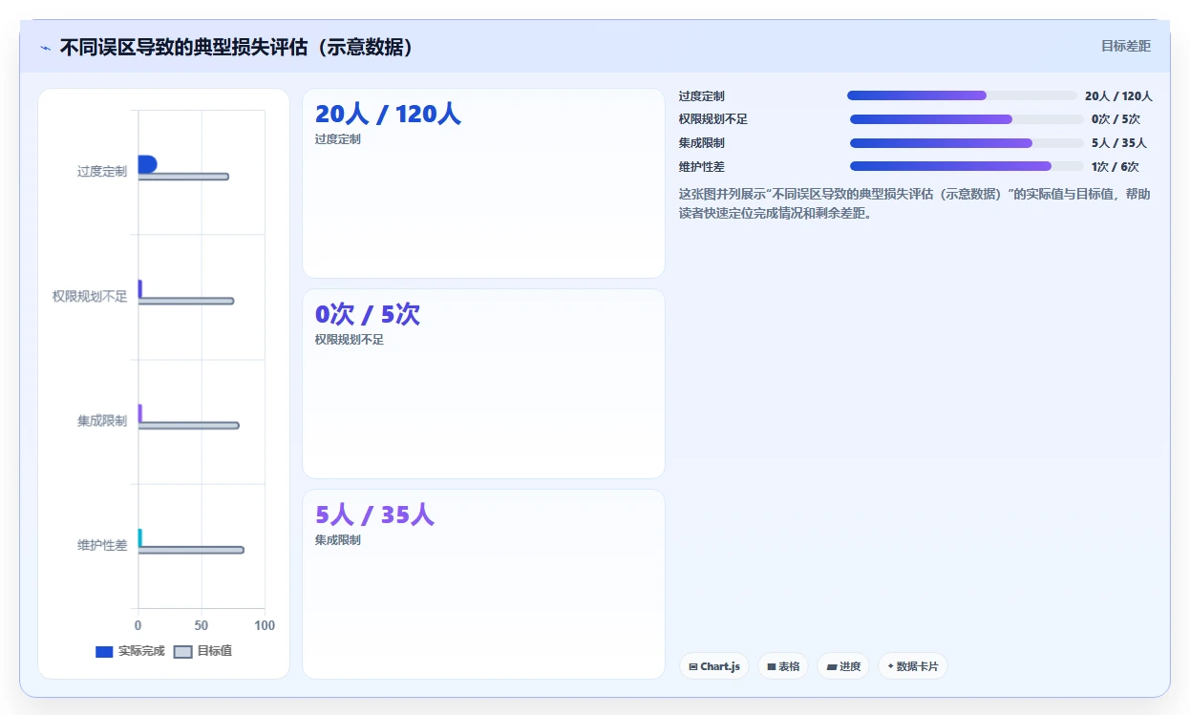Click the blue 过度定制 actual bar in chart

(147, 164)
